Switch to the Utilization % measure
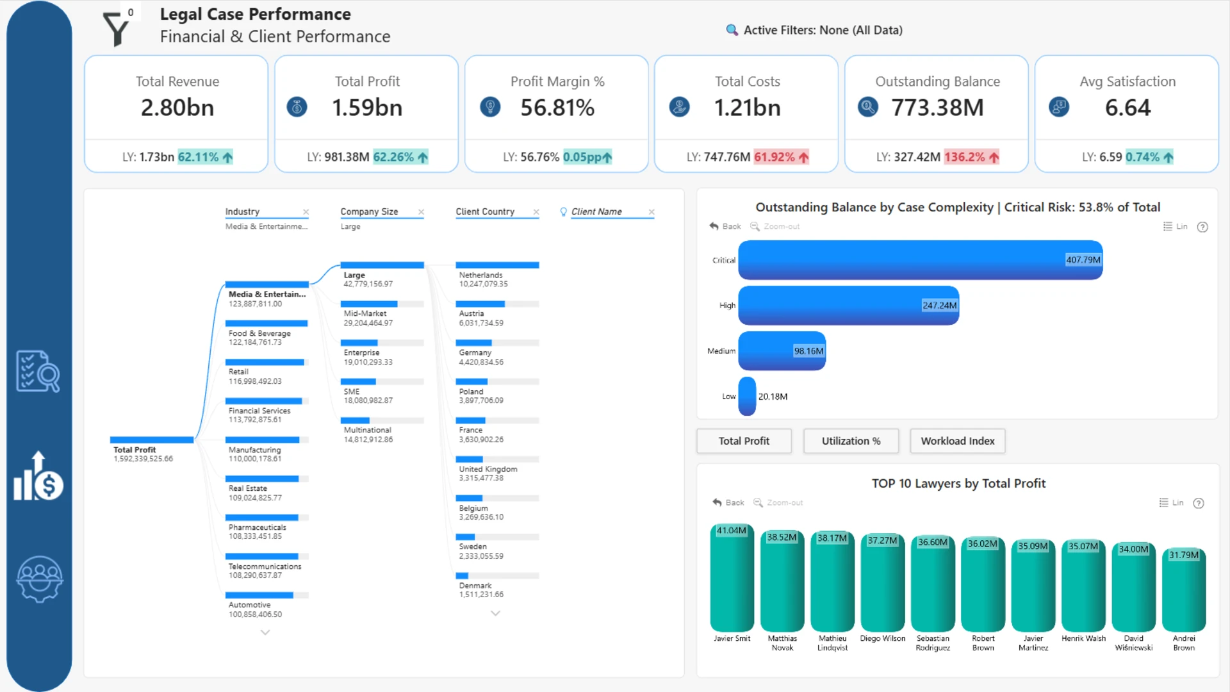The width and height of the screenshot is (1230, 692). (x=851, y=441)
